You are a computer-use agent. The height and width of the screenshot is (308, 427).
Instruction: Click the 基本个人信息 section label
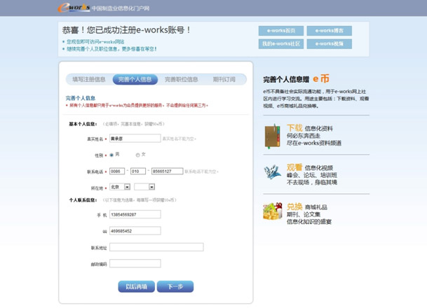point(83,124)
